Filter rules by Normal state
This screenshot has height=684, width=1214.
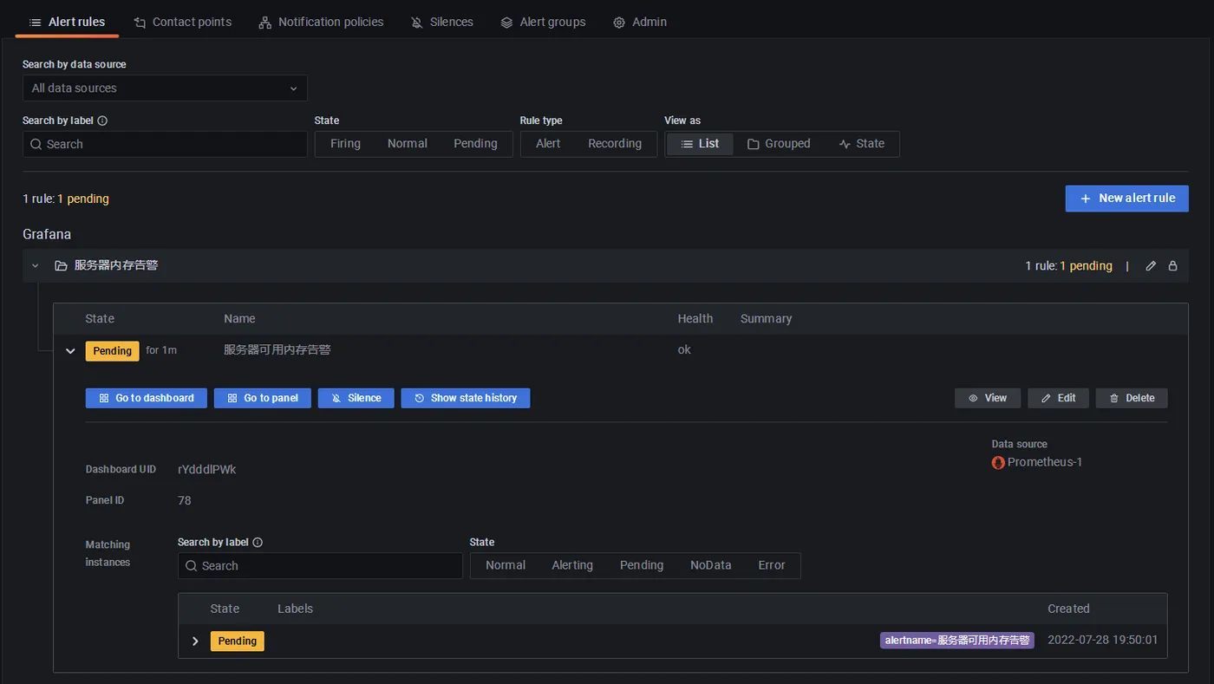click(408, 144)
